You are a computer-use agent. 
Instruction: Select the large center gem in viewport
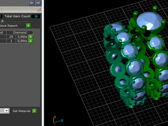[149, 21]
